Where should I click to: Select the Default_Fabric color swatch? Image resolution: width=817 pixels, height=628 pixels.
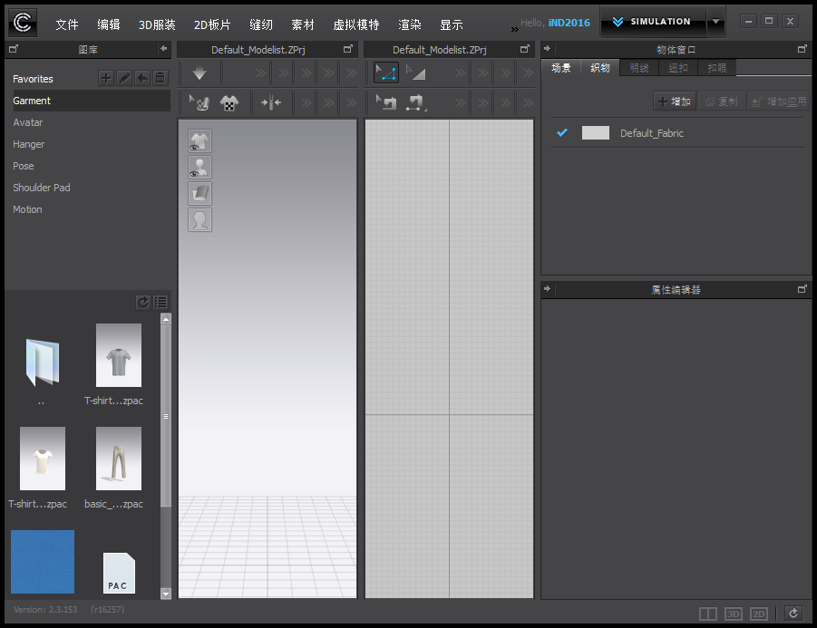[596, 133]
